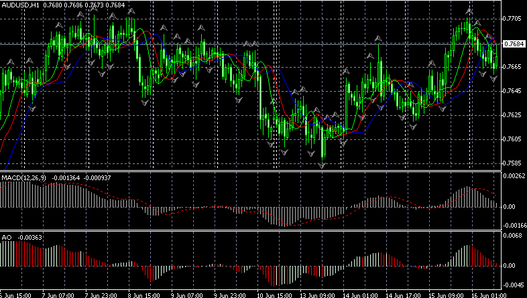Click the AUDUSD,H1 chart title text
The height and width of the screenshot is (298, 527).
click(19, 5)
